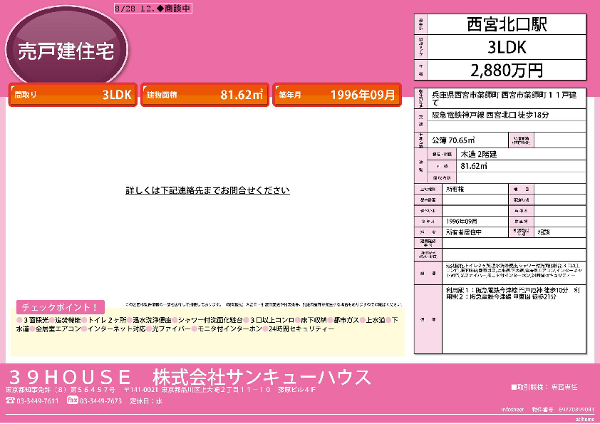This screenshot has width=600, height=424.
Task: Select the 2,880万円 price field
Action: click(506, 70)
